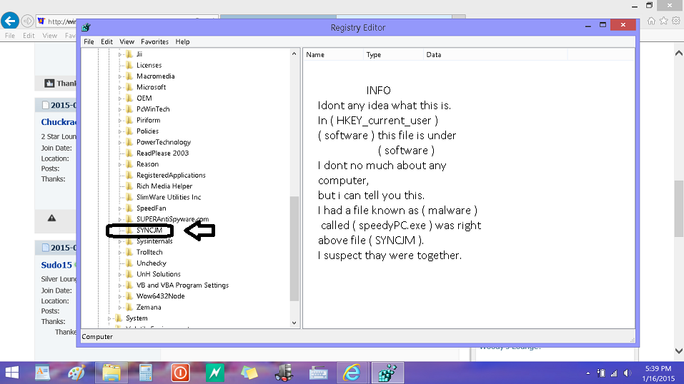Click the Licenses folder icon

click(x=129, y=66)
